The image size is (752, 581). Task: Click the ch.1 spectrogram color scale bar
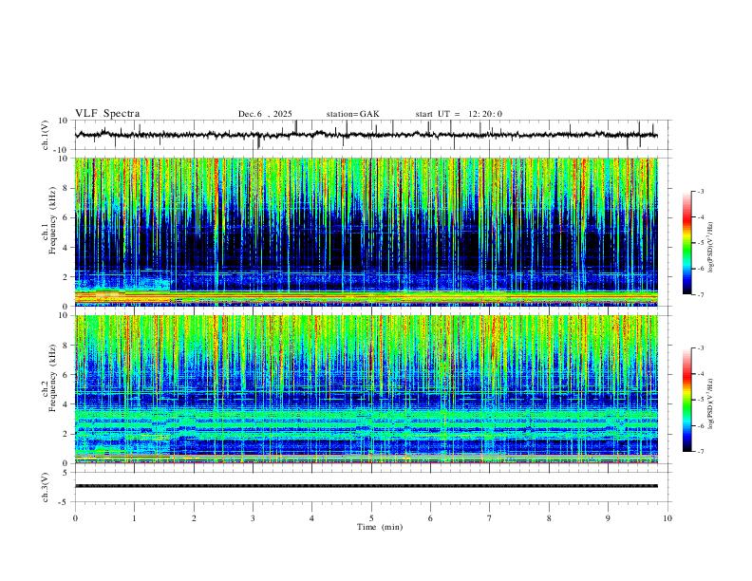click(x=686, y=243)
